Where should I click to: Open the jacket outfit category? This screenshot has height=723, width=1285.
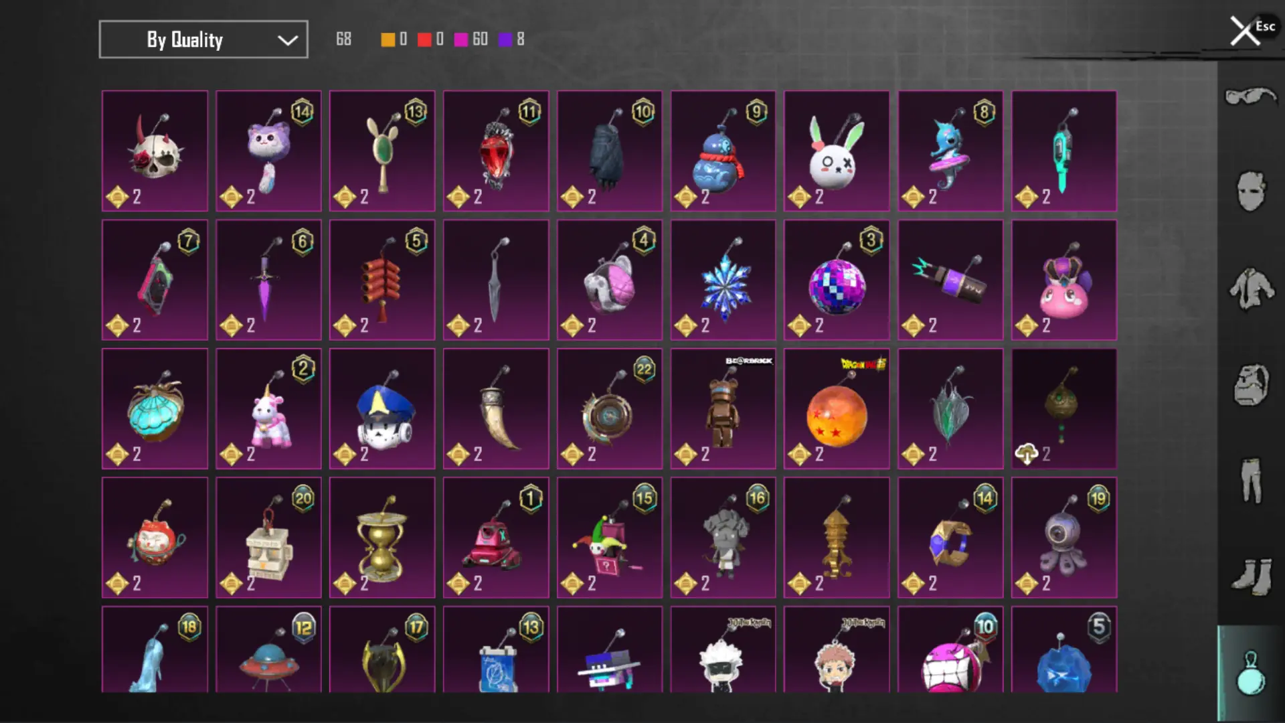1251,289
